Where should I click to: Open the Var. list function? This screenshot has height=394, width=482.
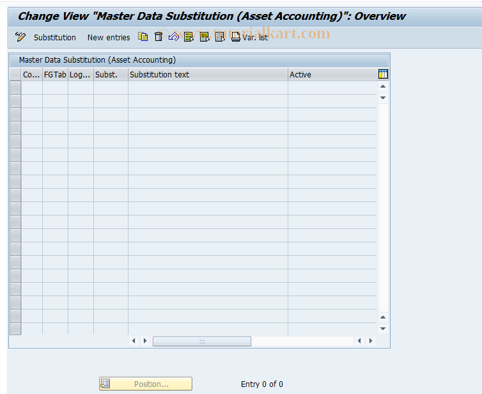pos(255,38)
